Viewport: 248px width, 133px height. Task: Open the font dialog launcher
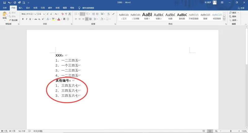[x=72, y=24]
